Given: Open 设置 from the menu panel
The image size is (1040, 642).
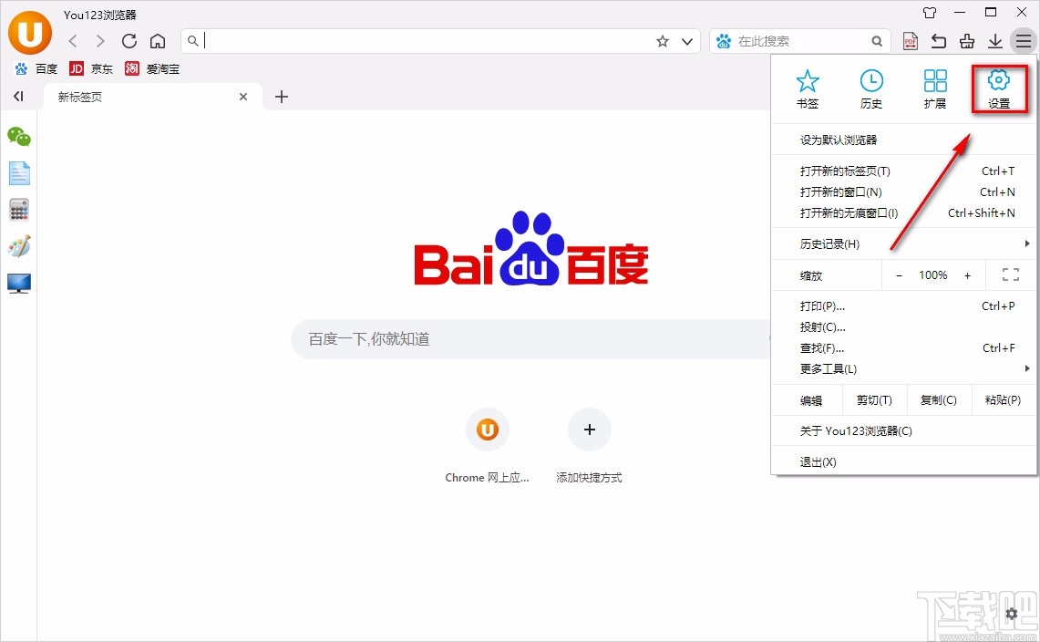Looking at the screenshot, I should [999, 88].
